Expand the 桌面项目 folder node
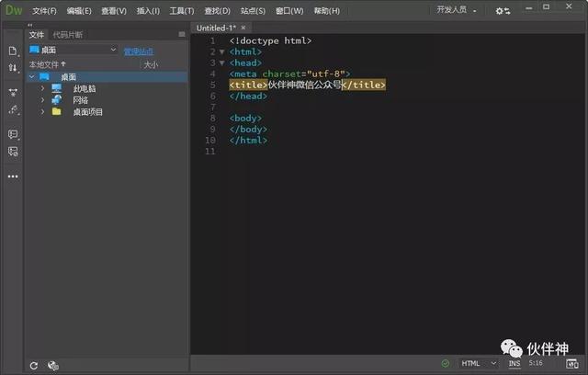Screen dimensions: 588x375 pyautogui.click(x=42, y=112)
